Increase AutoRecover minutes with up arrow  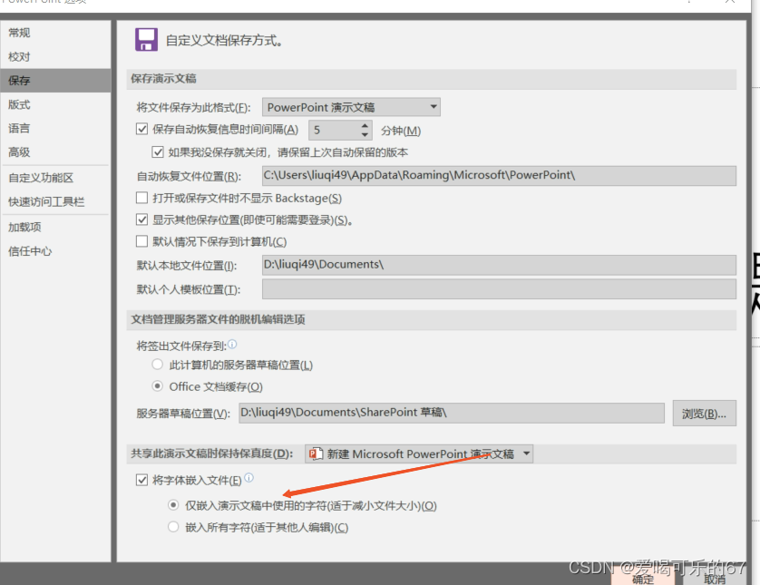(365, 125)
